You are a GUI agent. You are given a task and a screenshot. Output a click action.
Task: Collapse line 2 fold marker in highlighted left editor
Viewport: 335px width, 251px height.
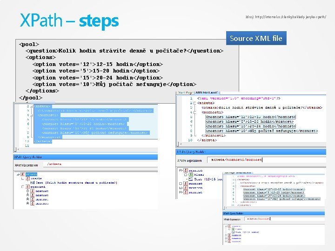(x=32, y=106)
